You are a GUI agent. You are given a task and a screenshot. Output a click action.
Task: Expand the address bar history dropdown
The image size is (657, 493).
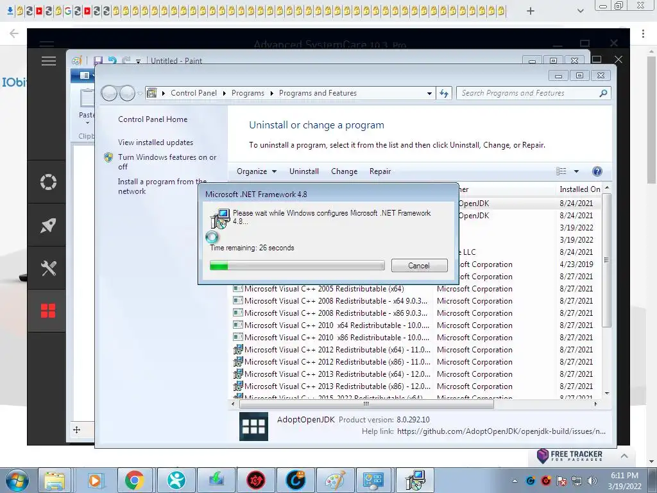tap(429, 93)
